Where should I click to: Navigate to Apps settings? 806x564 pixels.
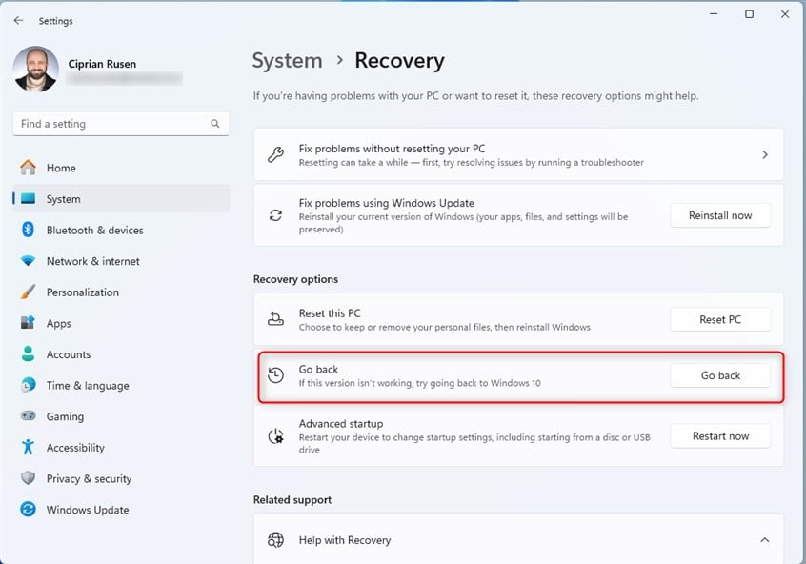121,323
